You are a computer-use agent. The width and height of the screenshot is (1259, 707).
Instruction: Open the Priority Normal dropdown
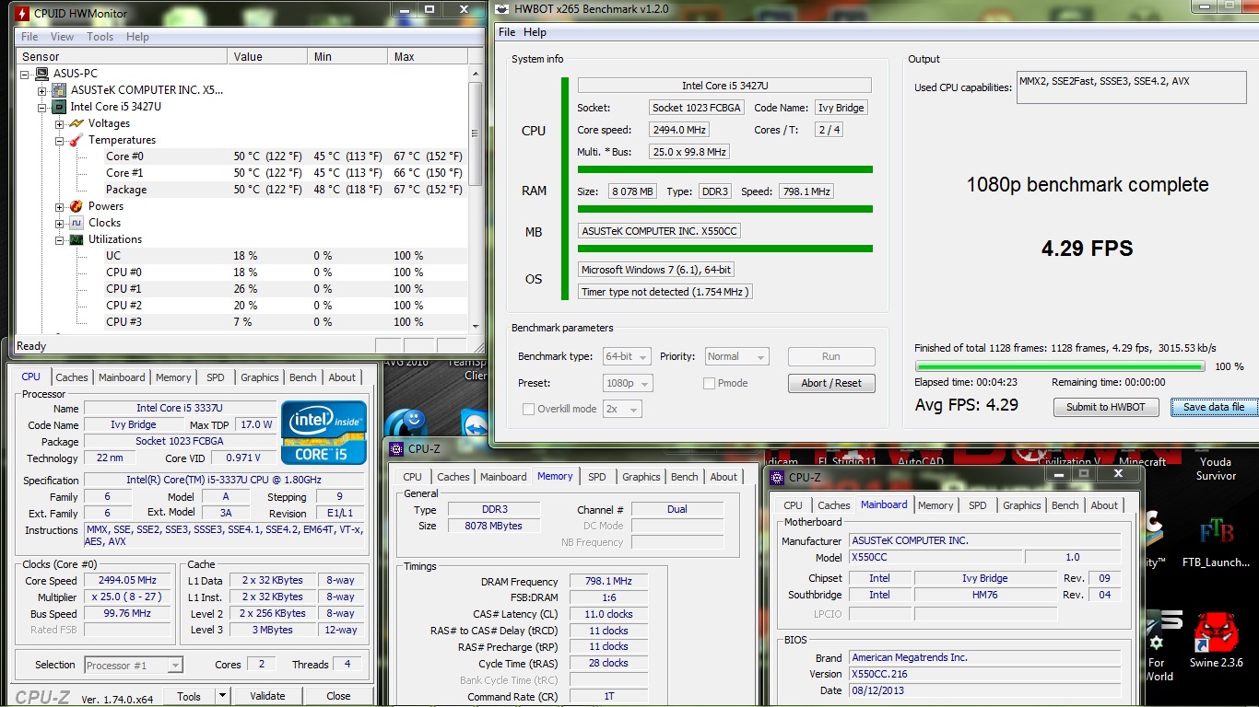(x=737, y=356)
